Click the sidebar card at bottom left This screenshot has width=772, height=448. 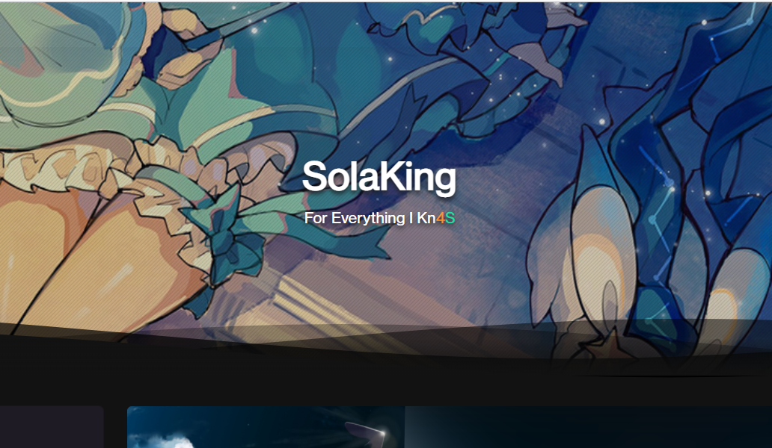pyautogui.click(x=52, y=427)
